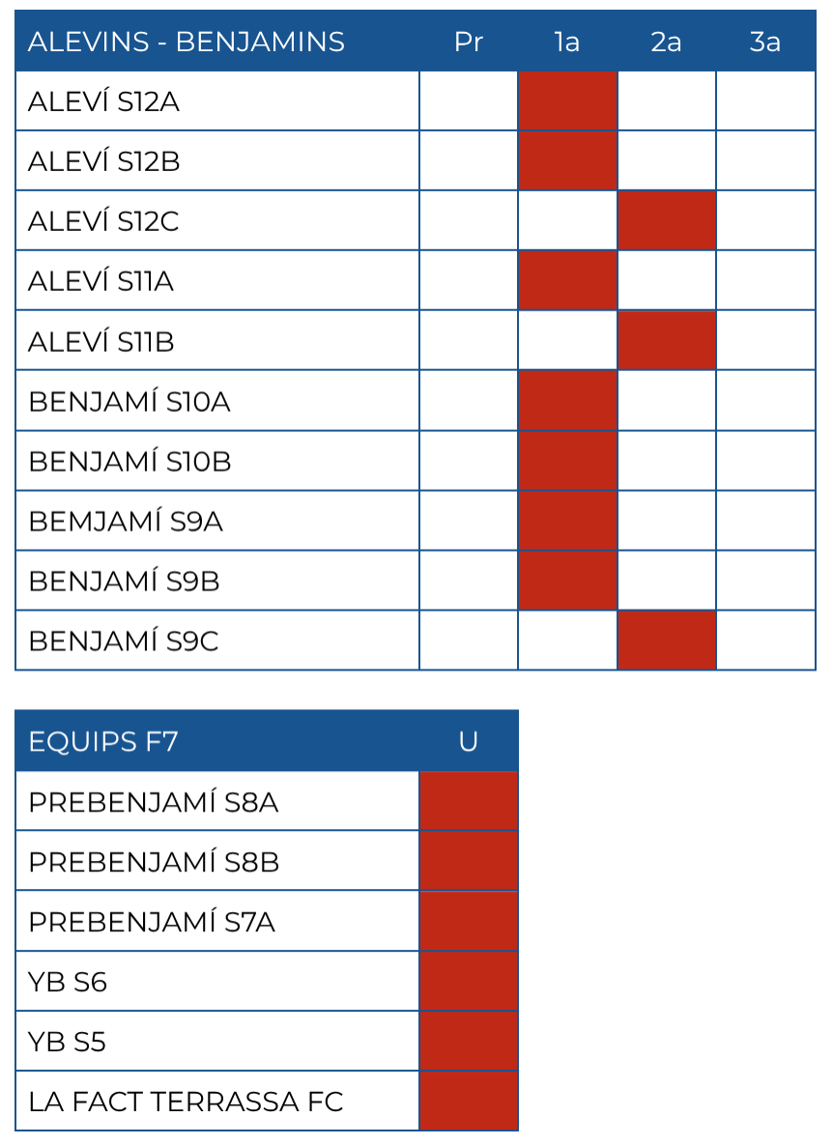Click the red 2a cell for BENJAMÍ S9C

(x=666, y=640)
